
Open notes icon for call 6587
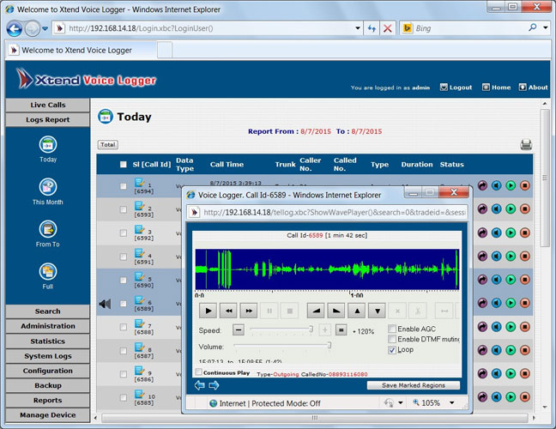(139, 347)
